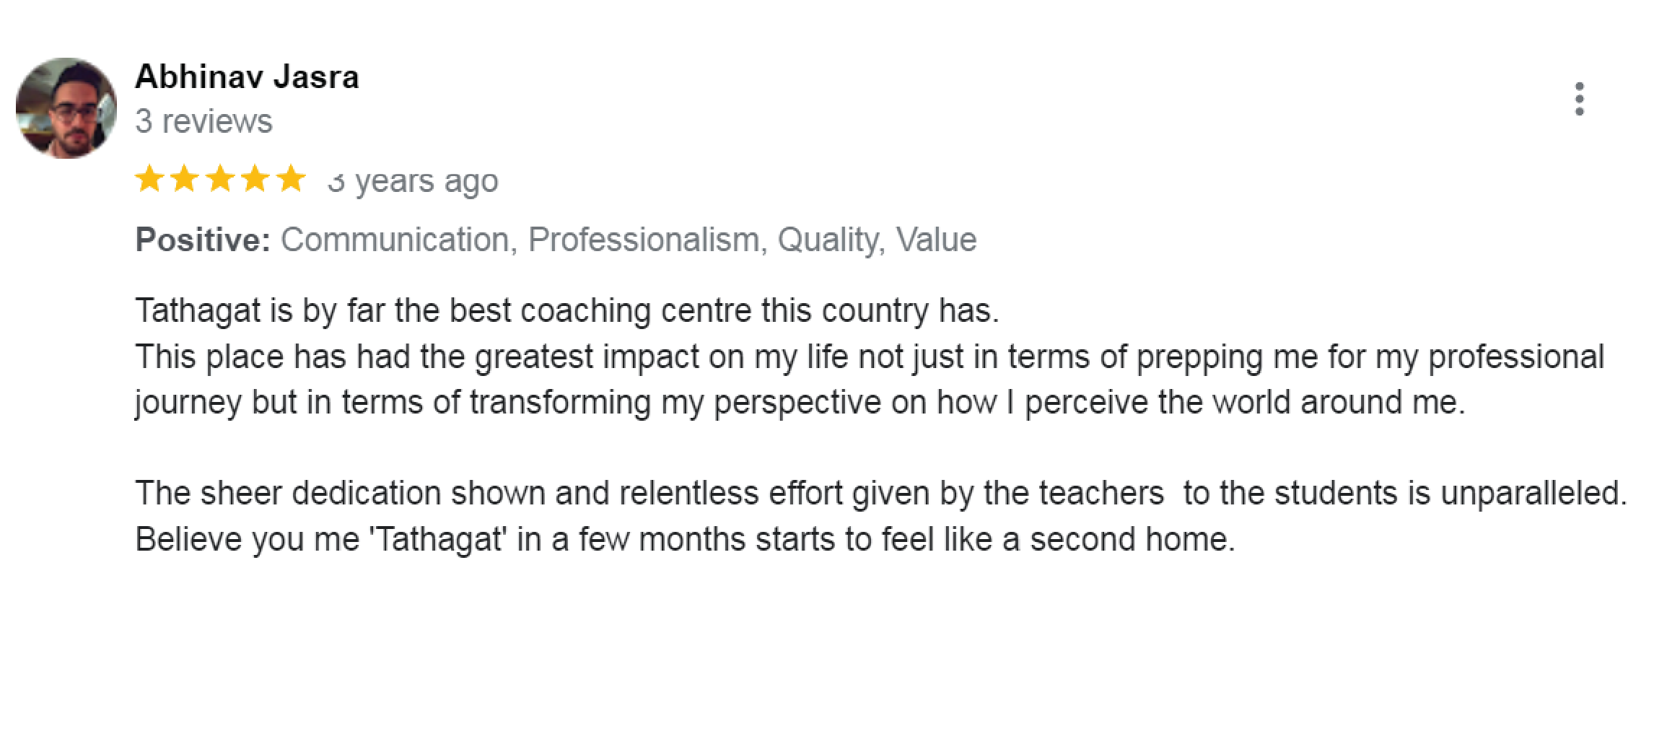The height and width of the screenshot is (752, 1667).
Task: Select the fourth gold rating star
Action: (255, 179)
